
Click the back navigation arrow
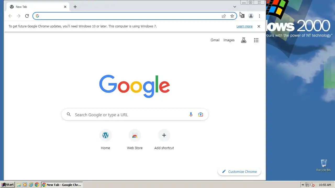[x=10, y=16]
